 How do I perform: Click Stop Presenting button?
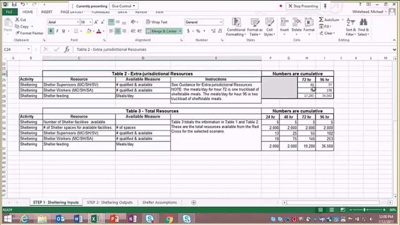click(303, 6)
